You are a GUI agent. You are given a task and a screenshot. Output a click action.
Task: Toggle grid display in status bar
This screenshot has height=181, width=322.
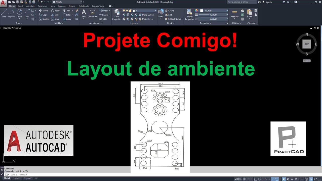(244, 179)
